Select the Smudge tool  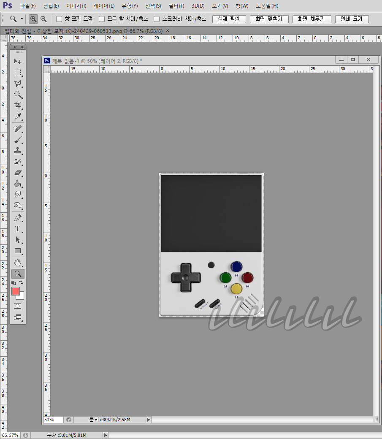tap(18, 194)
